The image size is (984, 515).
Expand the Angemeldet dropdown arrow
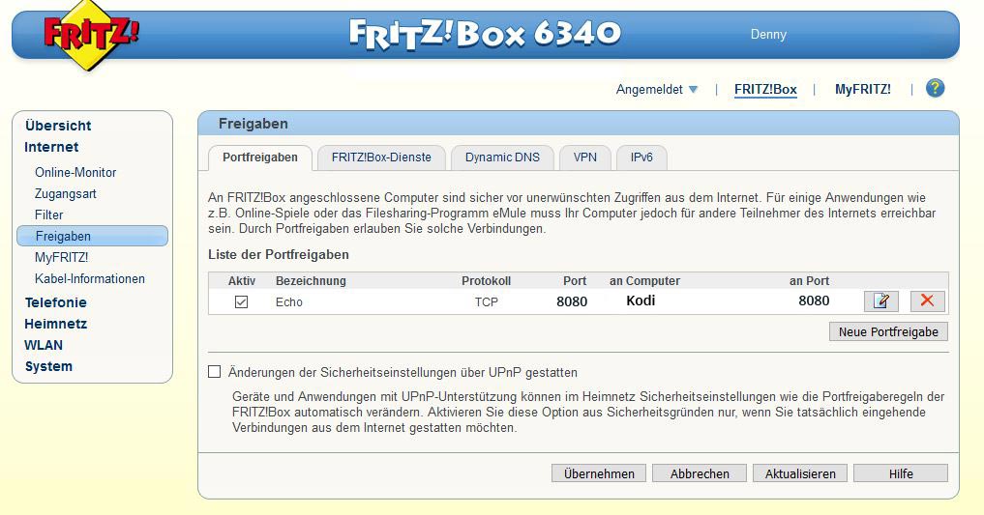click(x=693, y=90)
